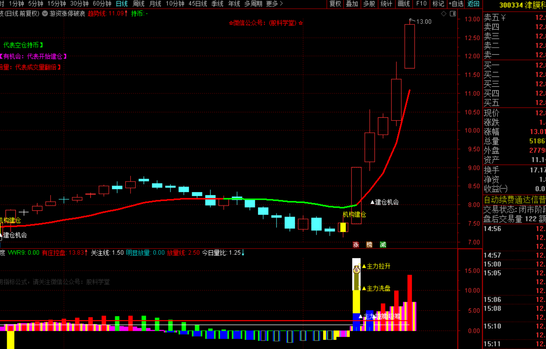This screenshot has width=546, height=349.
Task: Switch to the 60分钟 period
Action: pos(102,4)
